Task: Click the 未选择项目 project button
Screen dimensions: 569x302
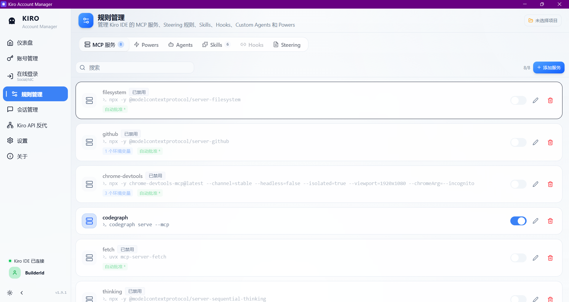Action: [x=543, y=20]
